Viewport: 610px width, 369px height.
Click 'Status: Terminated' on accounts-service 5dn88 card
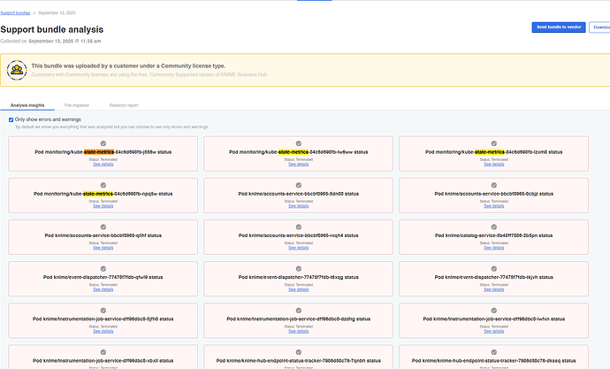click(299, 201)
